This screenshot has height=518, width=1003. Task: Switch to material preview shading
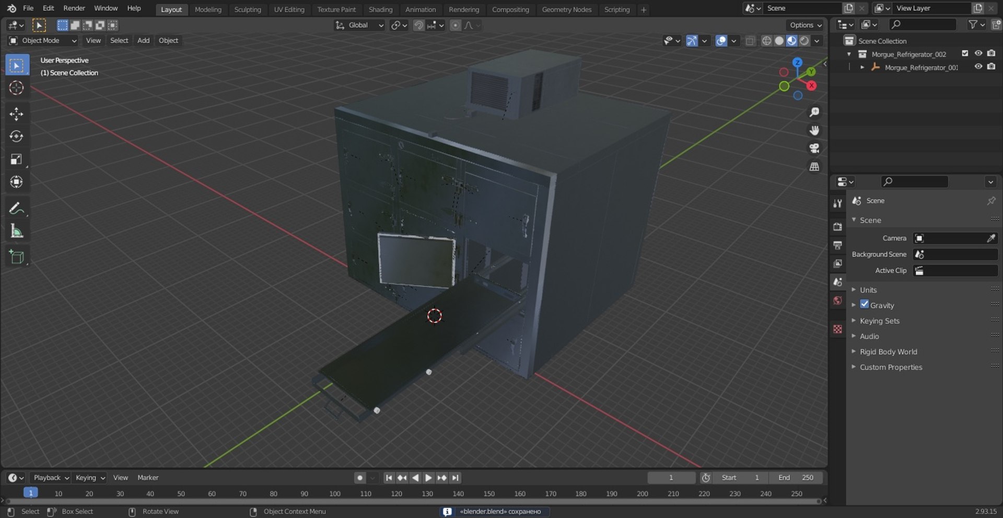(791, 41)
